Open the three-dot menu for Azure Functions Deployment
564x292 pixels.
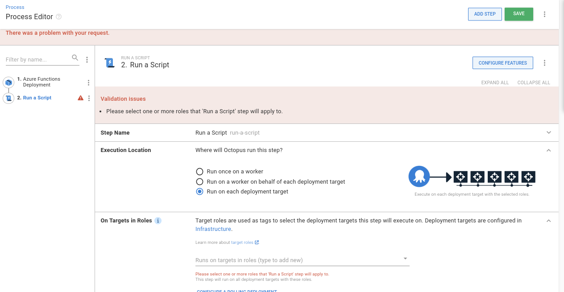(x=88, y=82)
